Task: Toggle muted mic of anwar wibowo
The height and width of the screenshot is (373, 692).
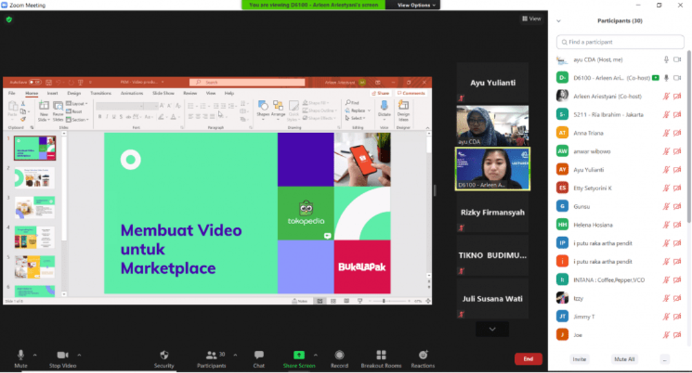Action: tap(666, 152)
